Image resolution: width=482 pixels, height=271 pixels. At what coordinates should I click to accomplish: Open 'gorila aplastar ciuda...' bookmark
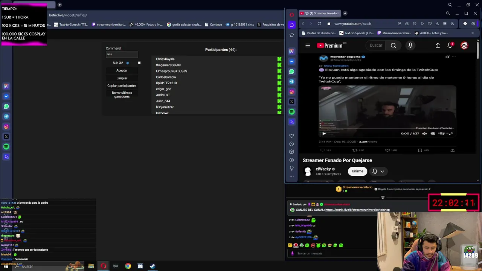(184, 25)
